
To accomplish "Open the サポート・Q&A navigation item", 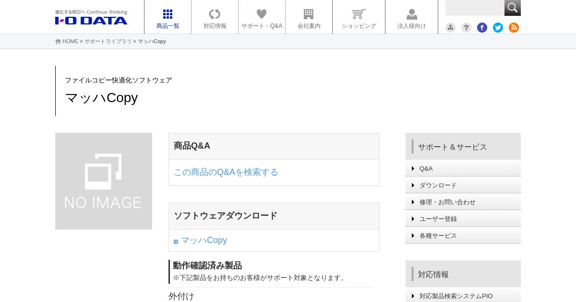I will click(262, 17).
